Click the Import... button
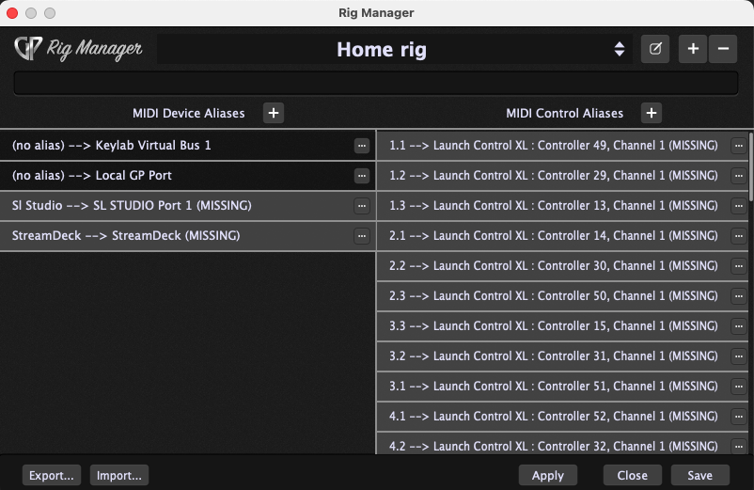The height and width of the screenshot is (490, 754). tap(119, 475)
